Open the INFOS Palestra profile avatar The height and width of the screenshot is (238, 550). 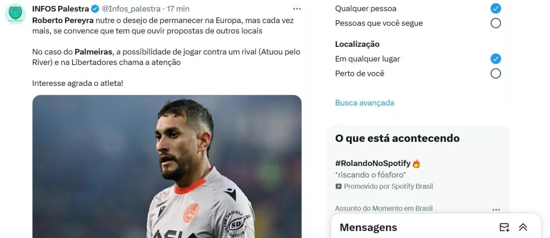click(15, 14)
